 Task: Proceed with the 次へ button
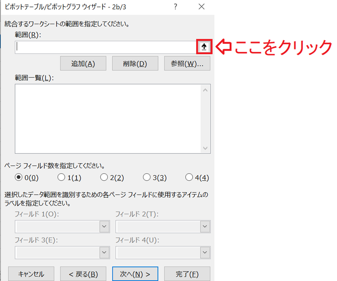click(135, 274)
